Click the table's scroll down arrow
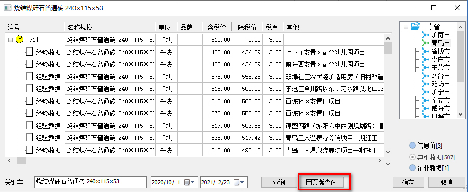This screenshot has height=192, width=468. coord(388,152)
